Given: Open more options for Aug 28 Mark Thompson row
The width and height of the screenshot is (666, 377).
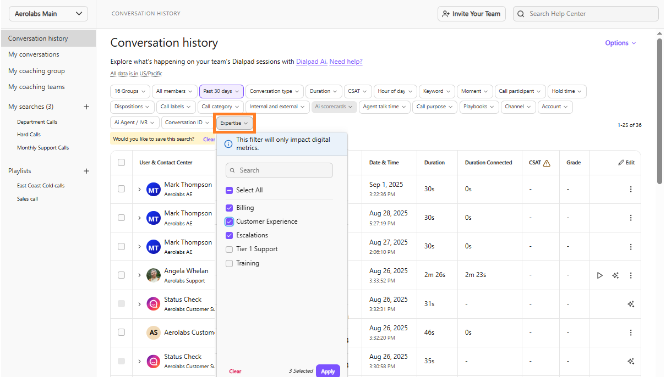Looking at the screenshot, I should 631,218.
